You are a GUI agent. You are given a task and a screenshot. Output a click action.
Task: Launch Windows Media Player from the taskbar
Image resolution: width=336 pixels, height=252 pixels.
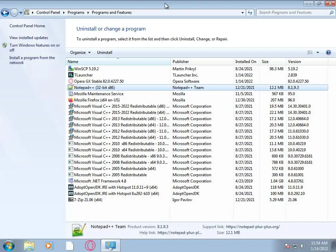coord(49,246)
